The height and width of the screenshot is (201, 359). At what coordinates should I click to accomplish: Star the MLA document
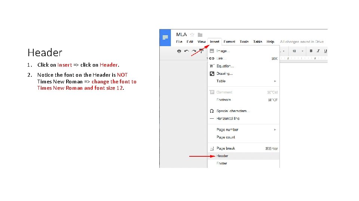[192, 35]
